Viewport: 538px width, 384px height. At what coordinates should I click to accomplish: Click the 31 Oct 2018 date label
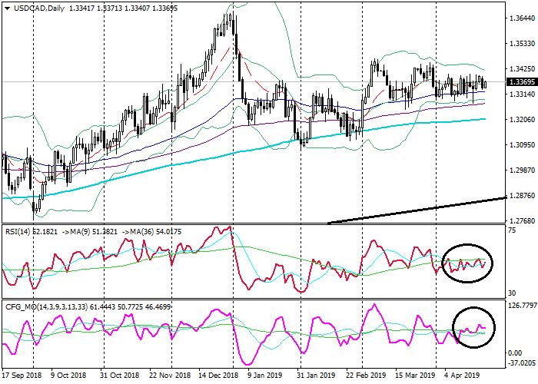pyautogui.click(x=119, y=376)
